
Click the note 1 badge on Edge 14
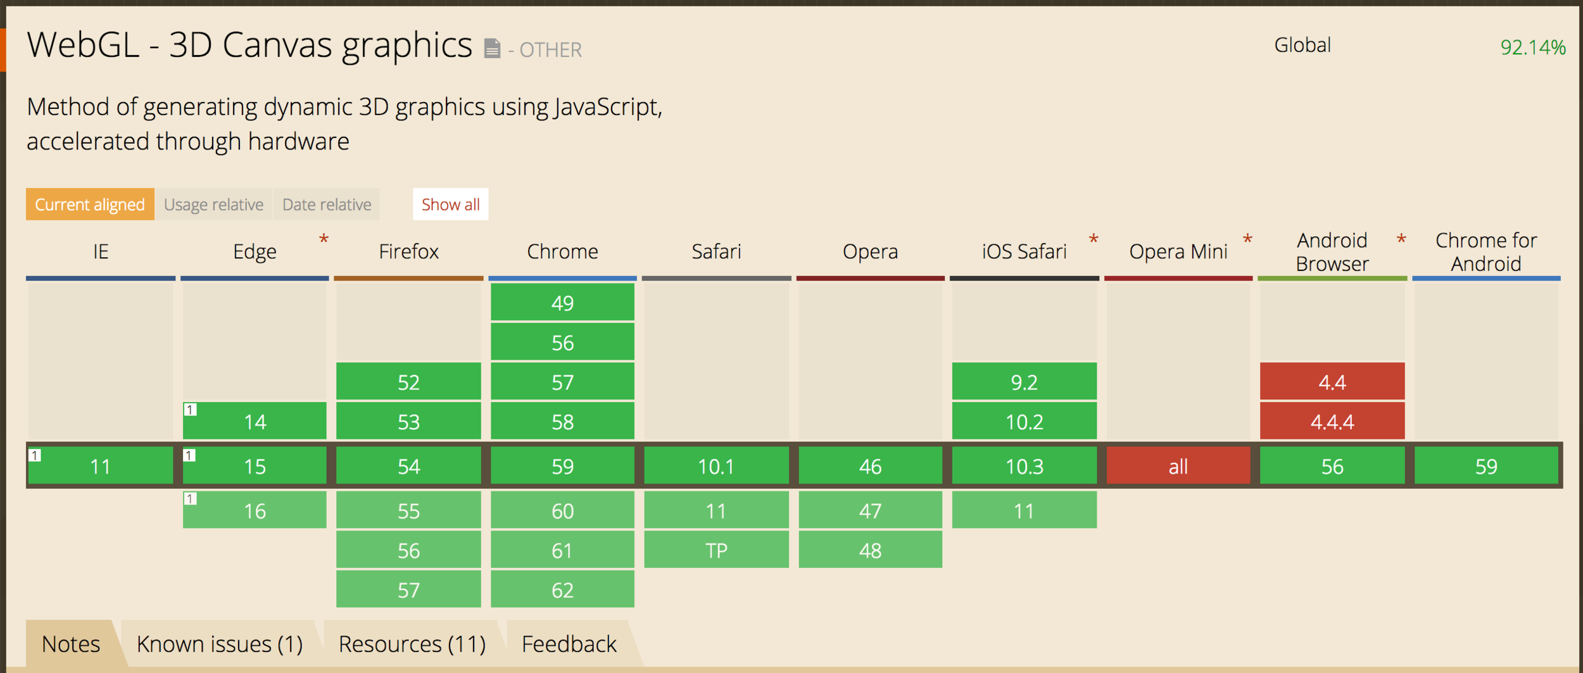pyautogui.click(x=190, y=409)
